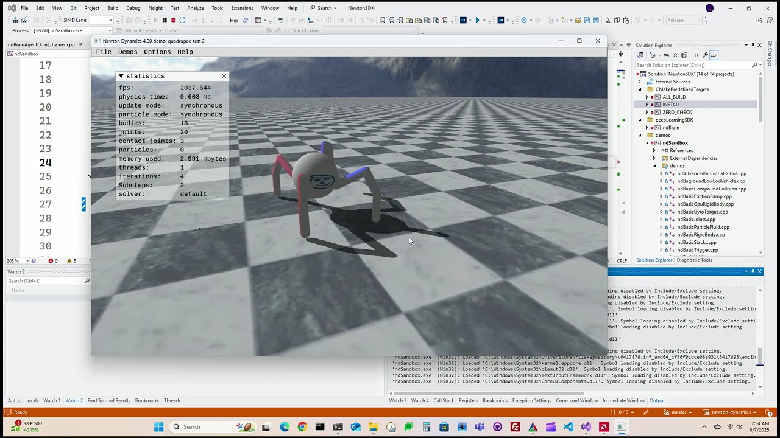Click newton-dynamics repository in status bar

click(729, 412)
